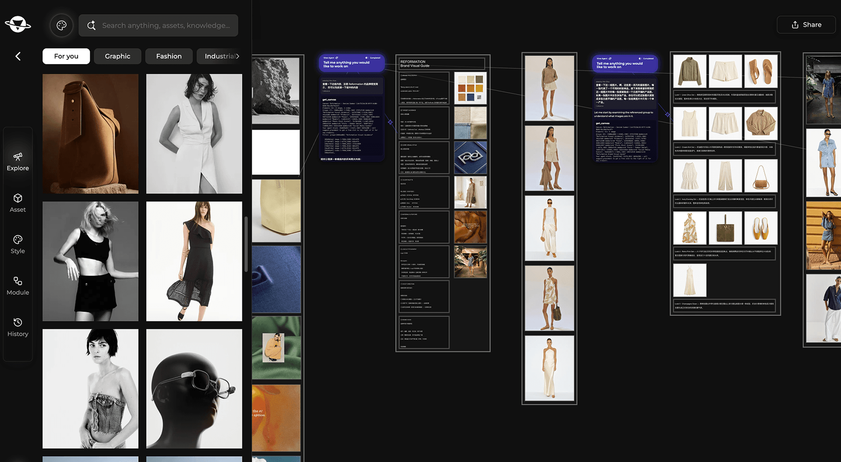The width and height of the screenshot is (841, 462).
Task: Open Explore in the sidebar
Action: 18,162
